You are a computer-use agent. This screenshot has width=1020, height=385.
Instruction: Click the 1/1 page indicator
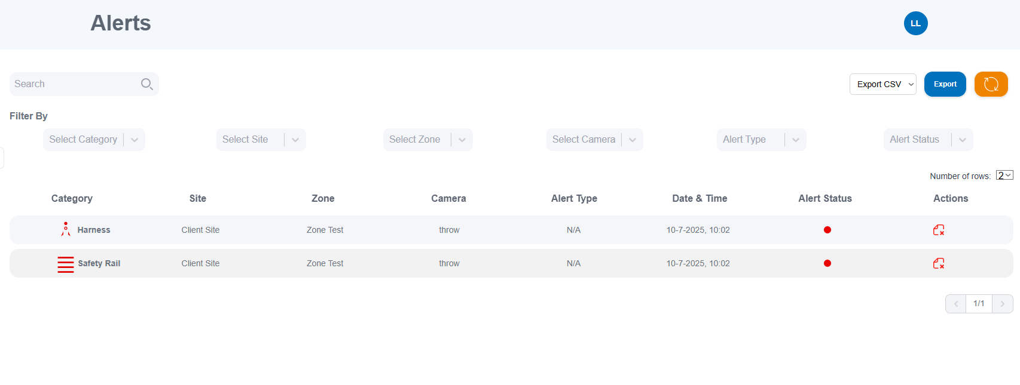pyautogui.click(x=979, y=304)
